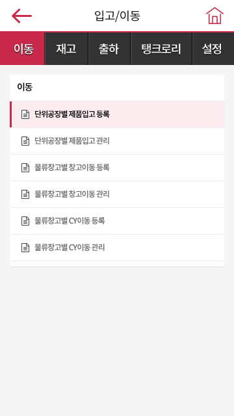Switch to the 이동 tab
This screenshot has width=234, height=416.
(x=22, y=49)
